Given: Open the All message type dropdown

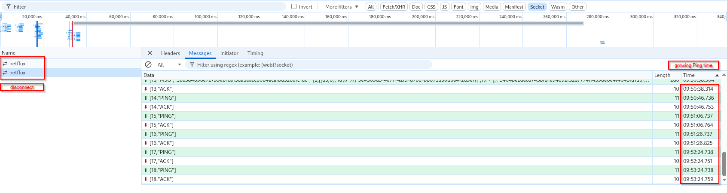Looking at the screenshot, I should [169, 65].
